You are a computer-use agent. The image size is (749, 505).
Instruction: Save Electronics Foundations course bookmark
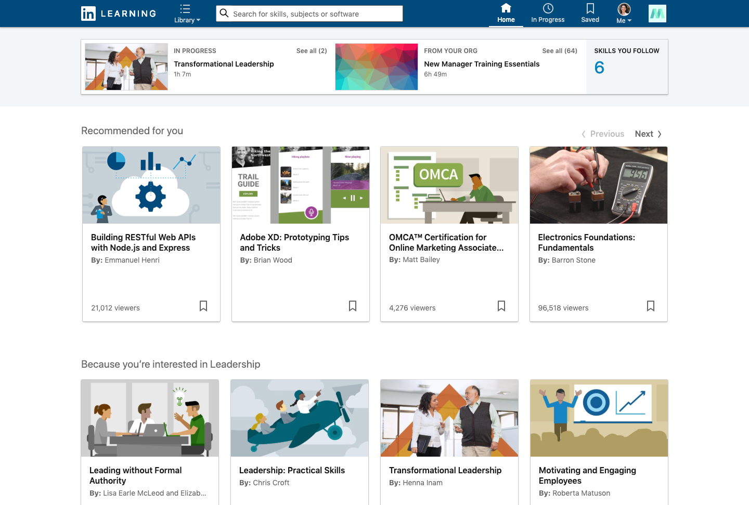[651, 306]
